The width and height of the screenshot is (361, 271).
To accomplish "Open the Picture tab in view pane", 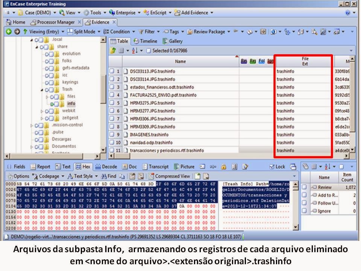I will pyautogui.click(x=184, y=167).
